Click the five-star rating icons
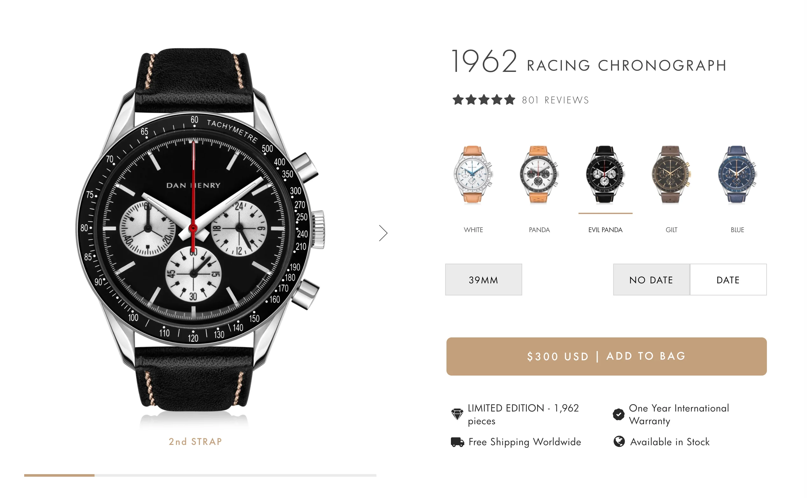 (483, 100)
